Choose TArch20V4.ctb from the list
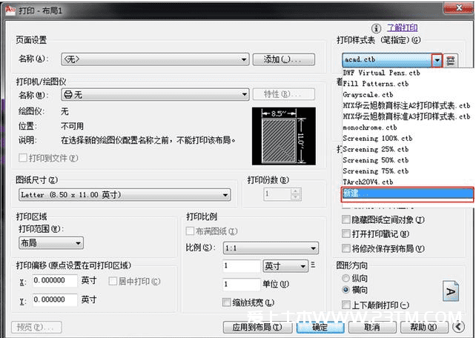 tap(408, 182)
